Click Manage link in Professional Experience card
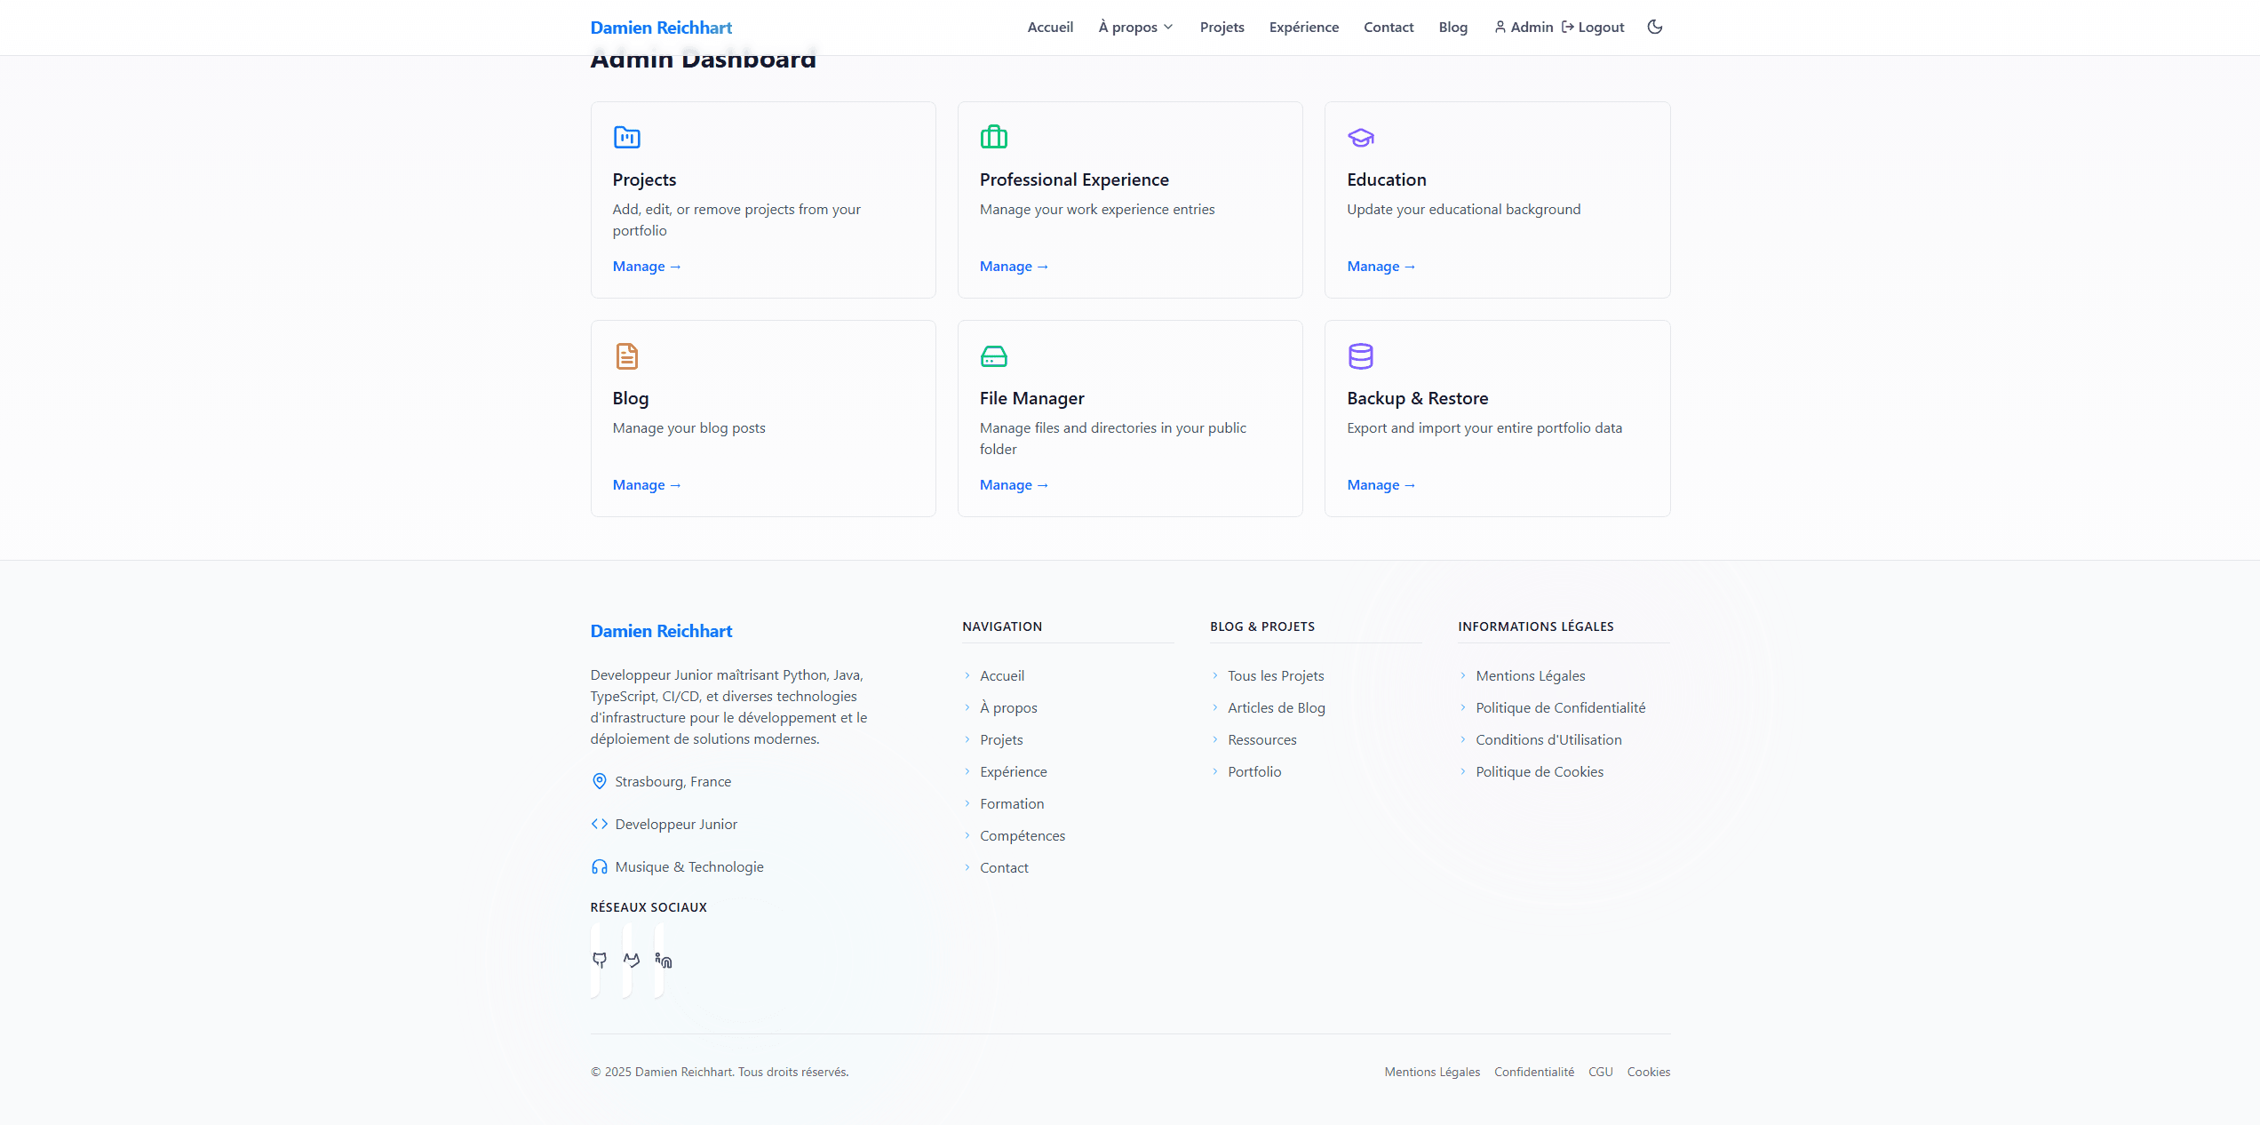This screenshot has height=1125, width=2260. pos(1014,266)
